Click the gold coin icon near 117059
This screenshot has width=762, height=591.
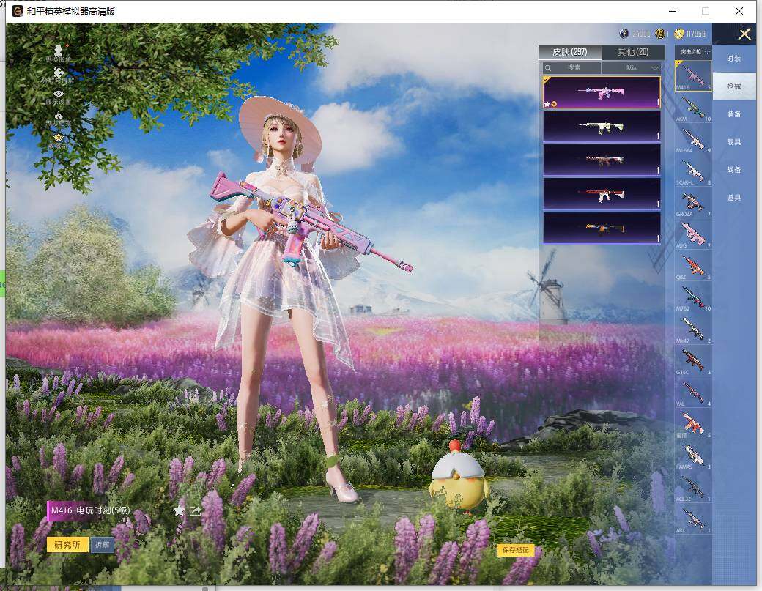click(679, 34)
